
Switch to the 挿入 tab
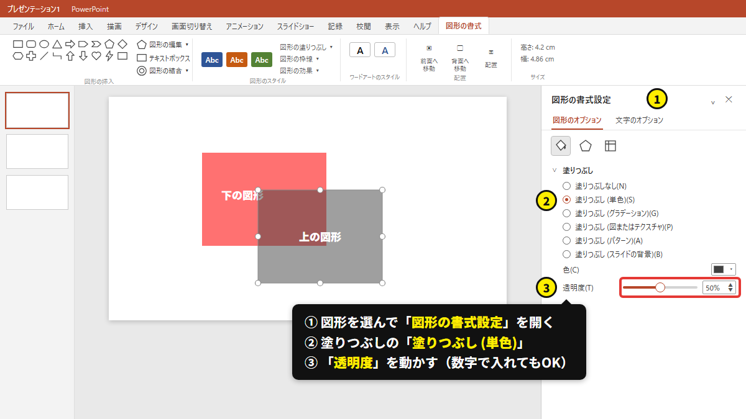tap(86, 27)
